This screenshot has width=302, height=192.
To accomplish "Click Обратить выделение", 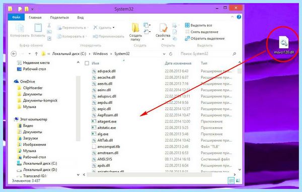I will point(205,38).
